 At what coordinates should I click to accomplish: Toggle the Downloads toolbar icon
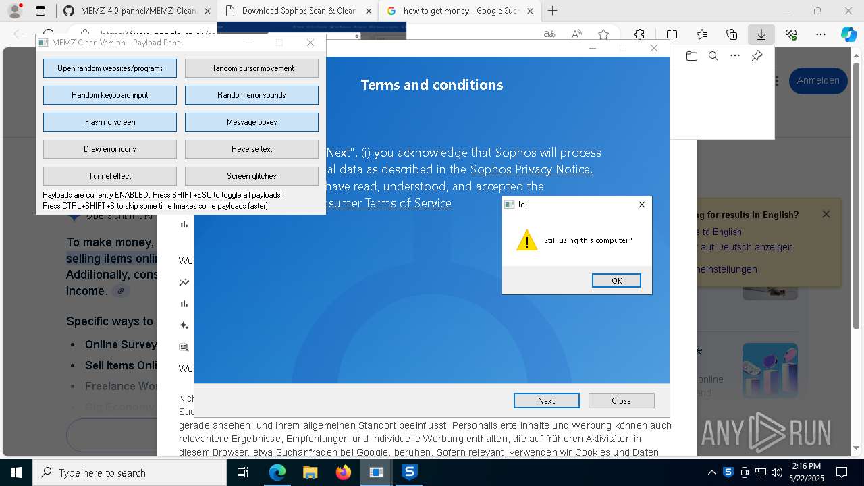[x=761, y=34]
